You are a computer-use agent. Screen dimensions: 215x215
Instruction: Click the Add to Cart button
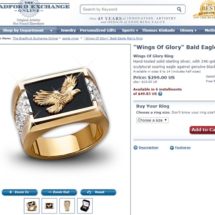pyautogui.click(x=202, y=130)
